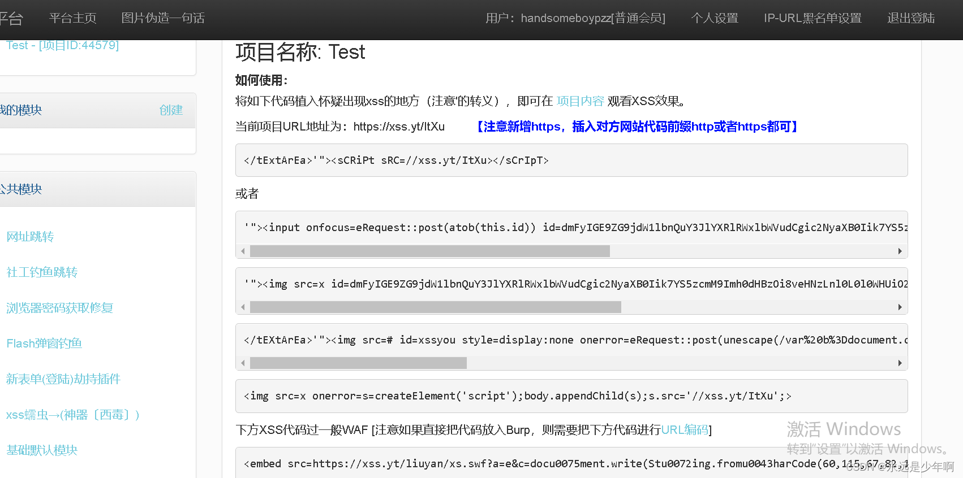
Task: Open the xss蠕虫 神器 module
Action: (x=73, y=415)
